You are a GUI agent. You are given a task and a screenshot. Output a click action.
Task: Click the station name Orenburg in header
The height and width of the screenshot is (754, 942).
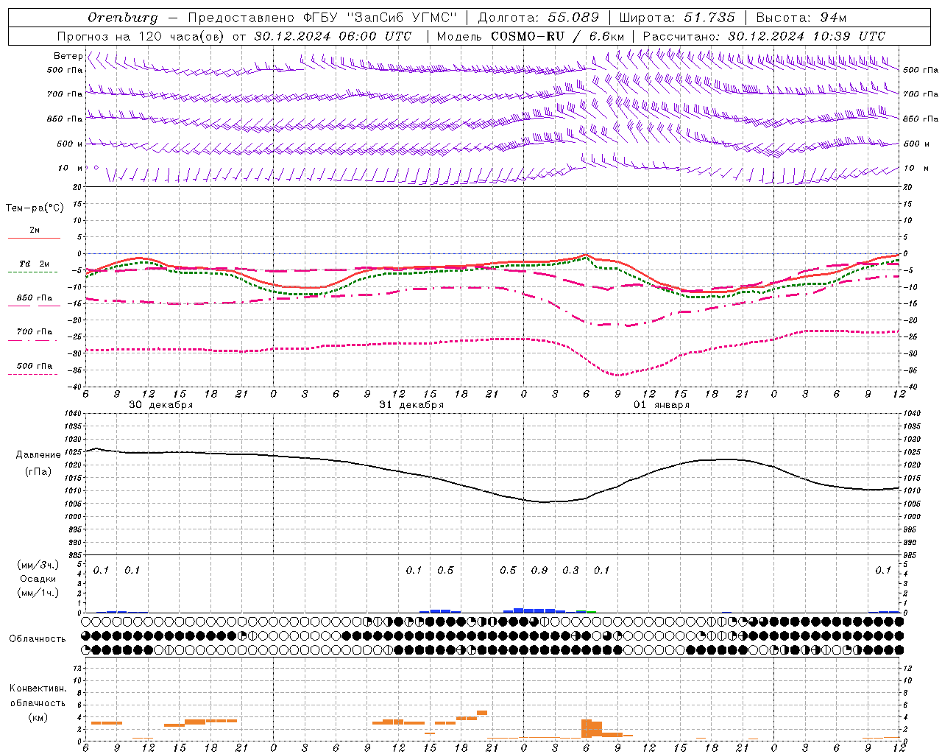click(x=122, y=18)
